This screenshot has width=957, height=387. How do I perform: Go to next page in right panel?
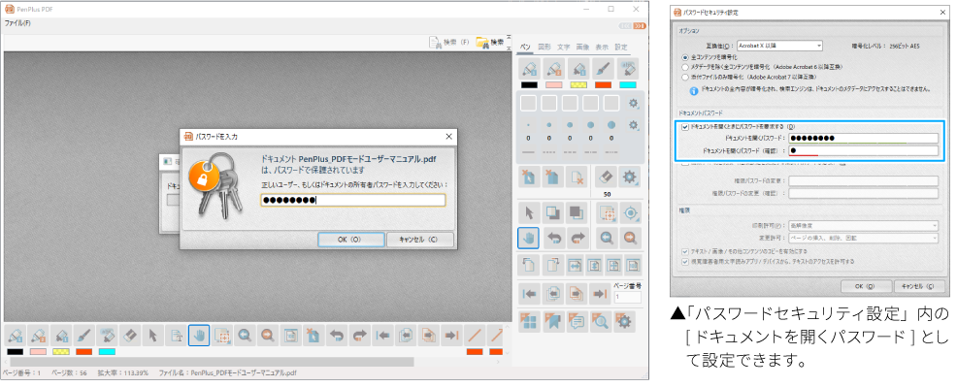577,294
